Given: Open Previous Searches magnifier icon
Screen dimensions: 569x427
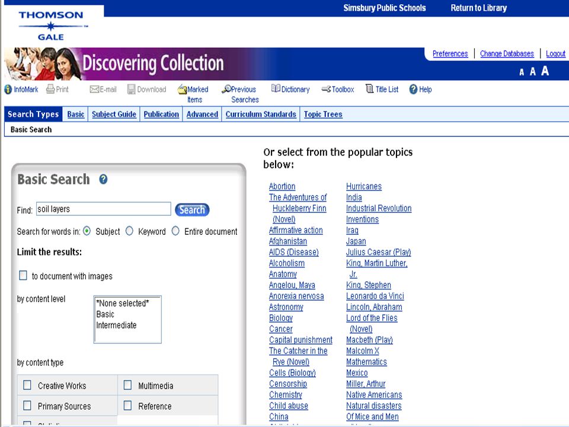Looking at the screenshot, I should click(x=226, y=90).
